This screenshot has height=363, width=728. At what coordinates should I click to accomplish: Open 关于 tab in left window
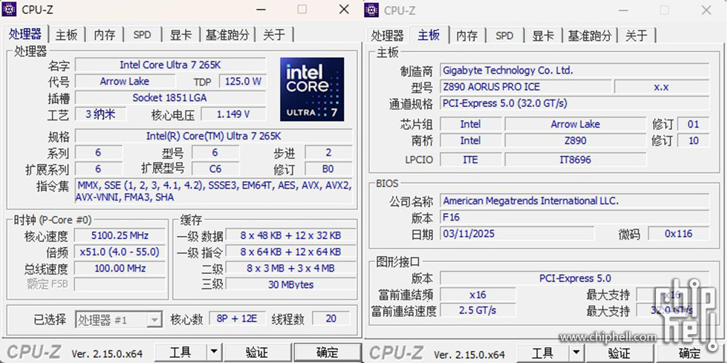[x=274, y=35]
